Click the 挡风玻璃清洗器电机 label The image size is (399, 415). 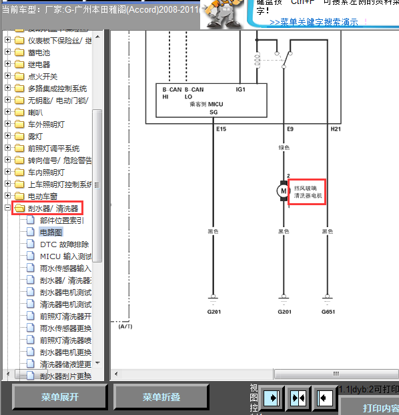[308, 192]
